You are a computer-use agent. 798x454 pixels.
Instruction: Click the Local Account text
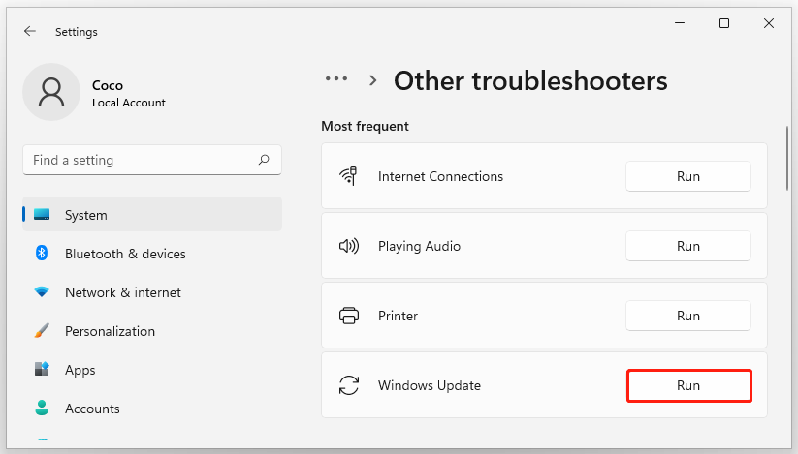(129, 103)
